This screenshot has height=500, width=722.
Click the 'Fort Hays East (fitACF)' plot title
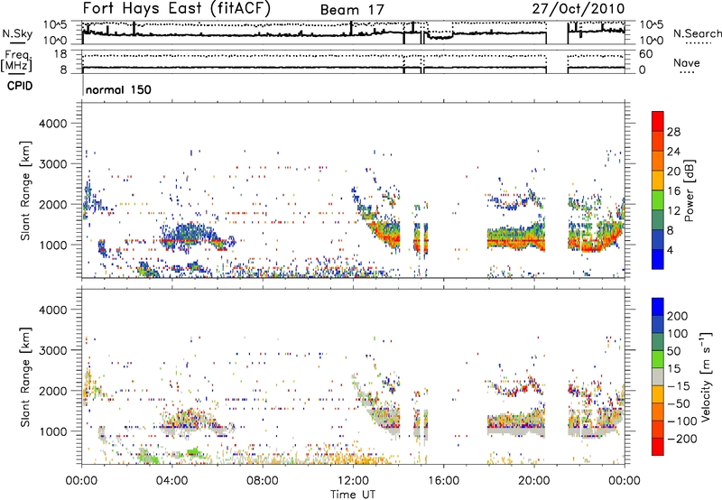tap(177, 9)
